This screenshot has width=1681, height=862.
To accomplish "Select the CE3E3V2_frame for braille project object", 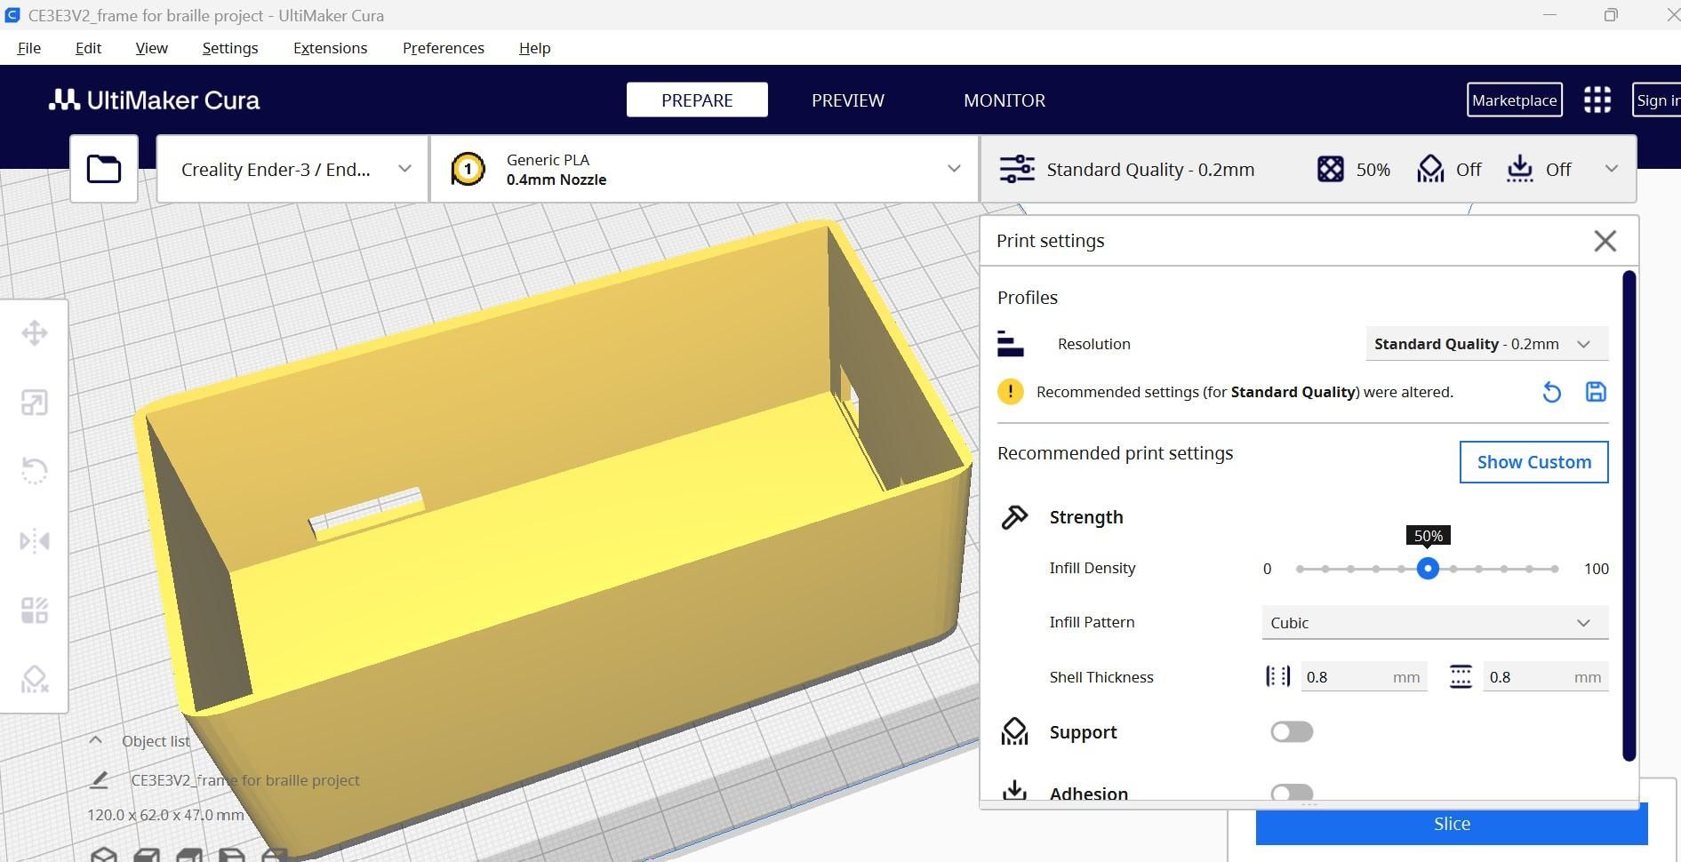I will click(x=245, y=780).
